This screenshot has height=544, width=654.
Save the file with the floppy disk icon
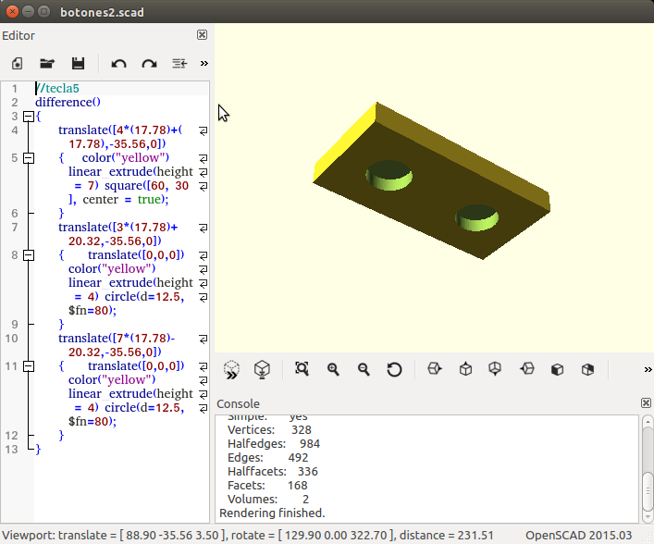point(78,64)
